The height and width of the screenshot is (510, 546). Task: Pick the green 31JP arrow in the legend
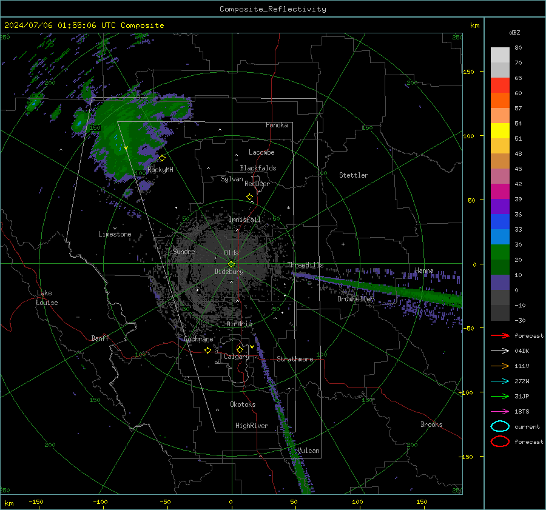pos(500,396)
